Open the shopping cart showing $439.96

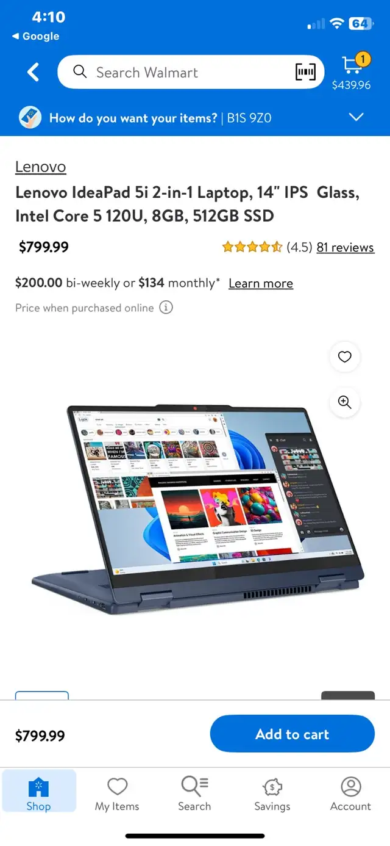click(352, 73)
